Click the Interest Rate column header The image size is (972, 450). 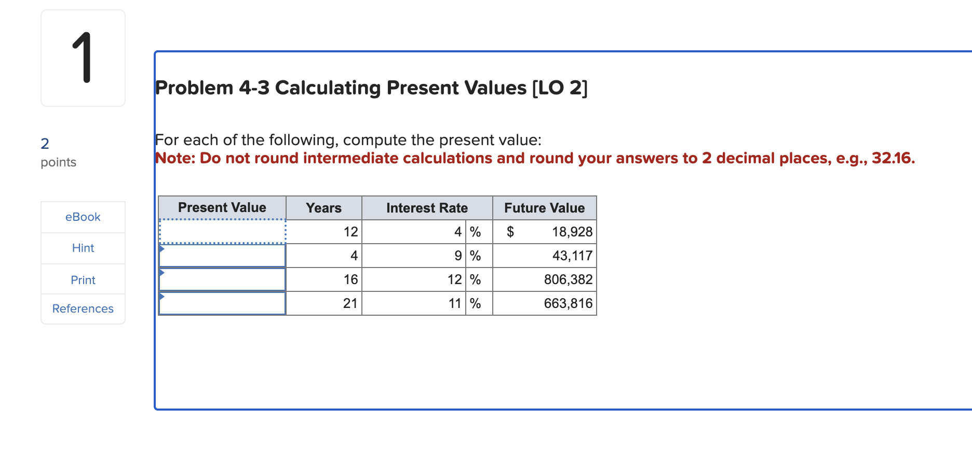click(x=426, y=207)
